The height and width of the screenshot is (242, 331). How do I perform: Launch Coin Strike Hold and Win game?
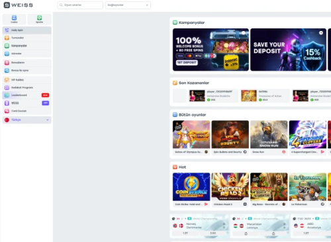tap(191, 186)
